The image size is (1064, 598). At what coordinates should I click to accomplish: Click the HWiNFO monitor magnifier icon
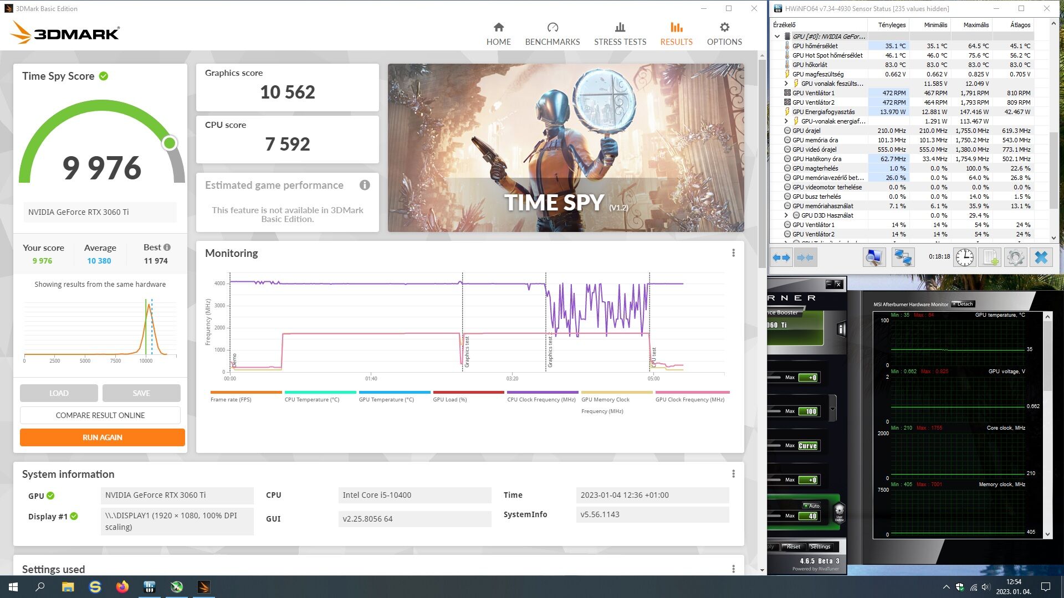click(x=874, y=257)
